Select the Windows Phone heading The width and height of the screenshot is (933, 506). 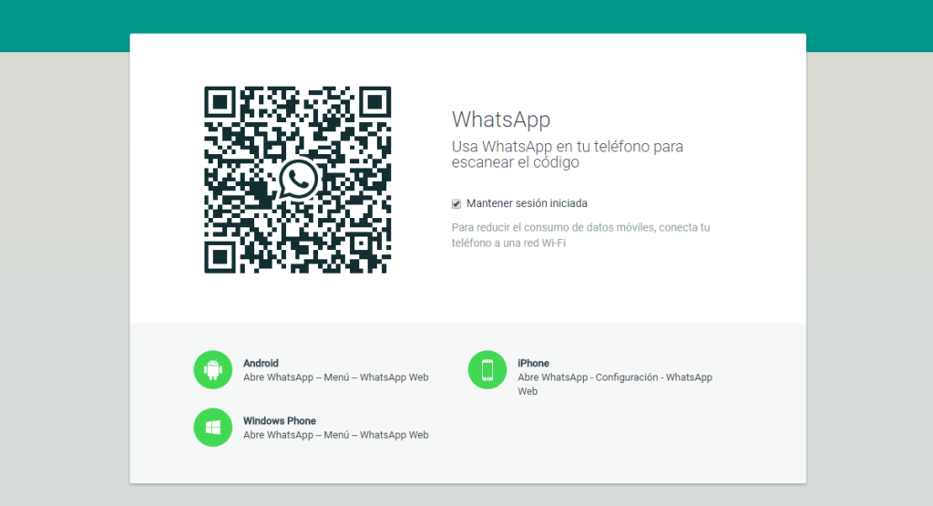[279, 420]
